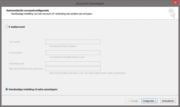180x107 pixels.
Task: Click the Typ het wachtwoord opnieuw field
Action: [x=73, y=69]
